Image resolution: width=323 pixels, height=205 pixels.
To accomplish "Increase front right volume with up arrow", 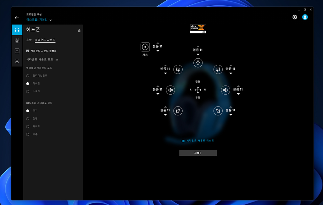I will click(231, 65).
